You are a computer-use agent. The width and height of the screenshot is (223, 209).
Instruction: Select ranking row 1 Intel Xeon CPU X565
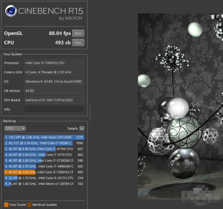[x=44, y=137]
